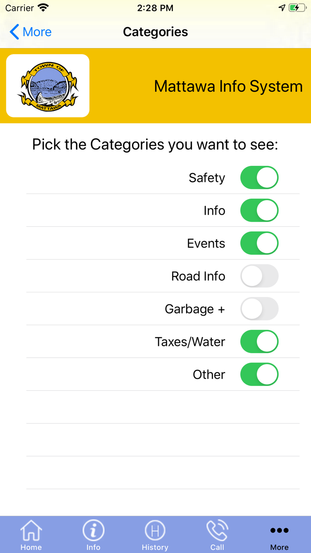
Task: Open the Info tab icon
Action: [93, 531]
